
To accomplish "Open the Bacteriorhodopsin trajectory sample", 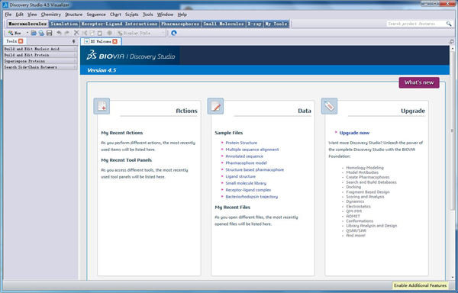I will tap(251, 197).
